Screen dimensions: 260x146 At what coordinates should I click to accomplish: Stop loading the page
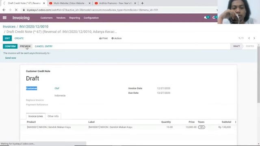pyautogui.click(x=16, y=10)
